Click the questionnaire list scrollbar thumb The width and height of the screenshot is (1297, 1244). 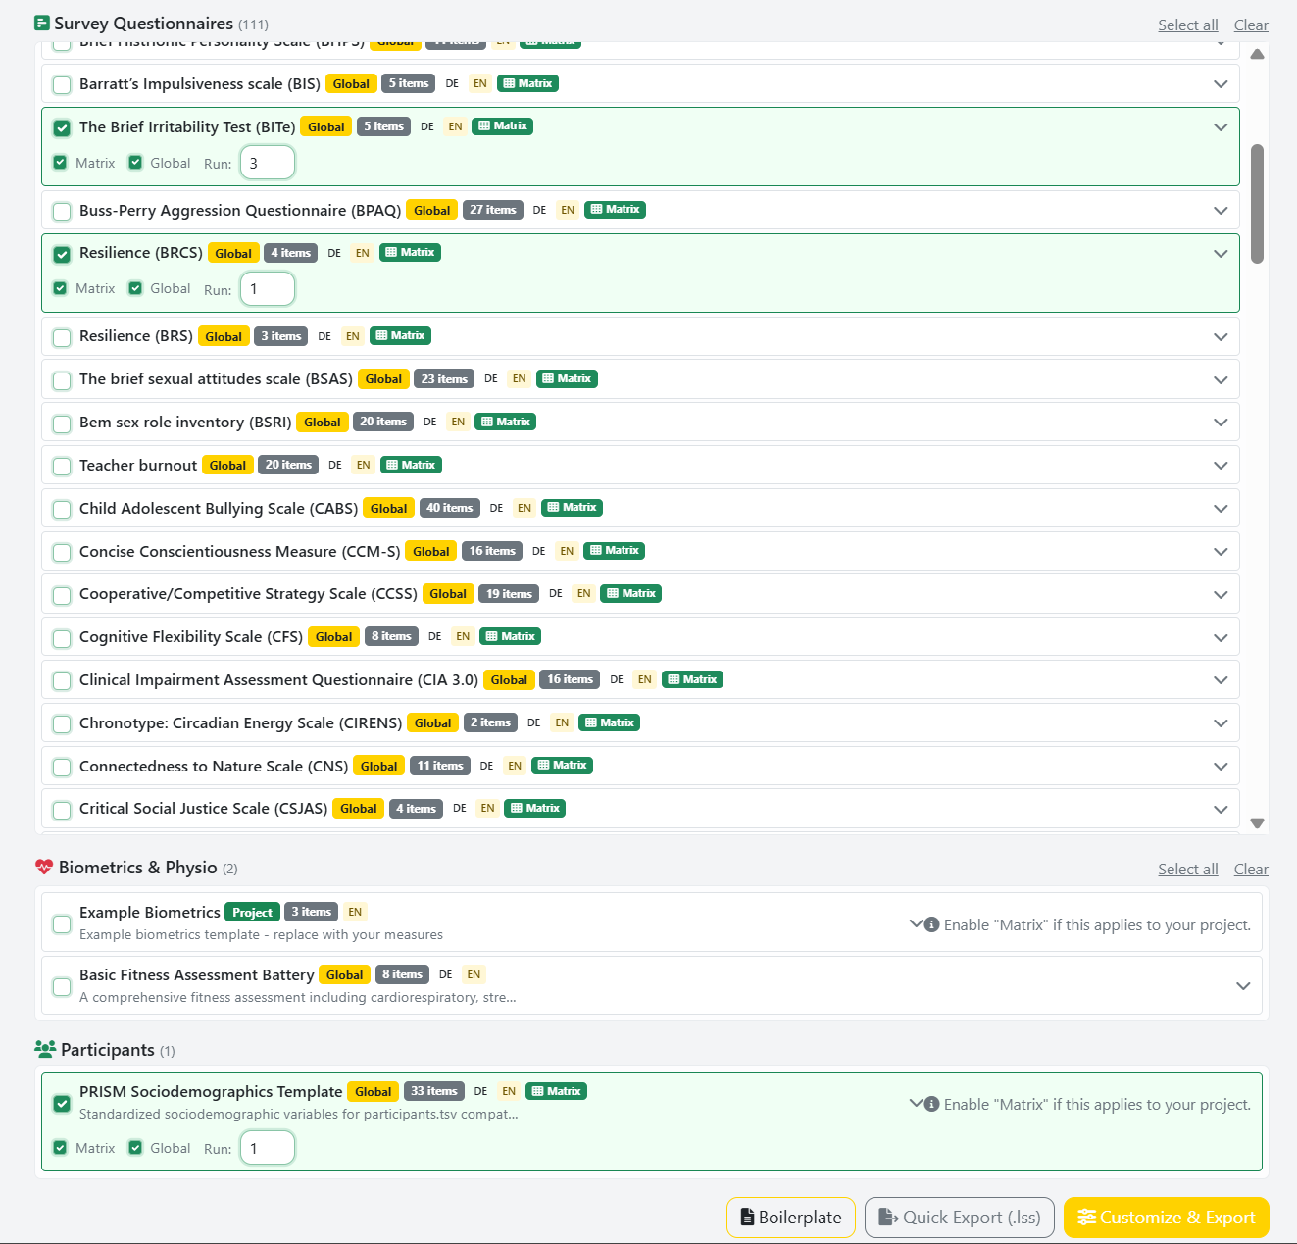[x=1257, y=204]
